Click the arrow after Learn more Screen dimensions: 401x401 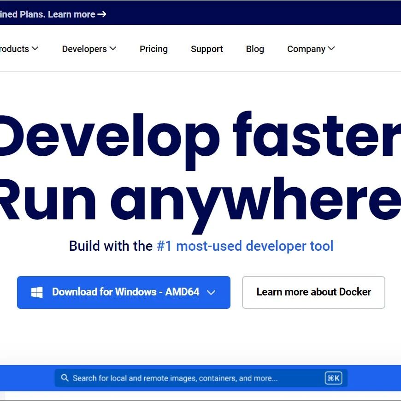(x=102, y=14)
